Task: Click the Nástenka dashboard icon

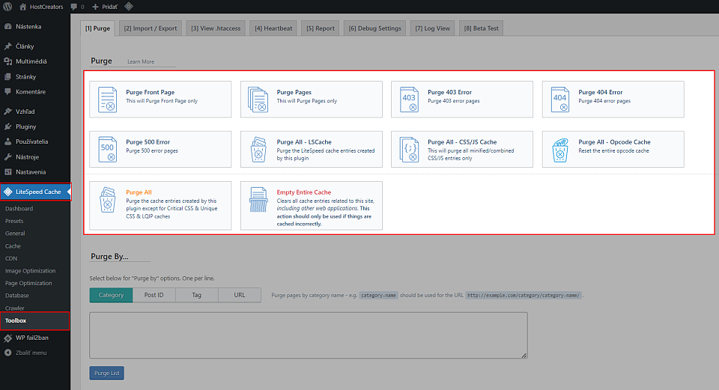Action: click(7, 27)
